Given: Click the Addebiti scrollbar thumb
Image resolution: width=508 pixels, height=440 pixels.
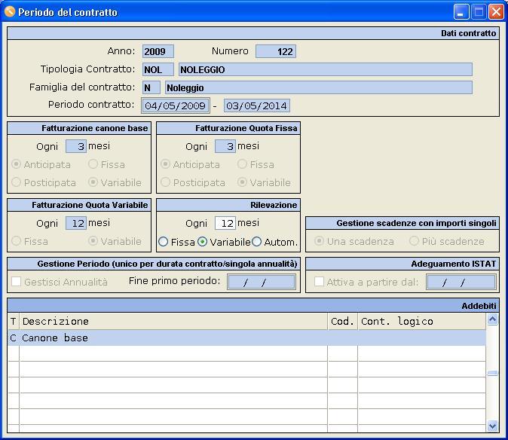Looking at the screenshot, I should tap(492, 373).
